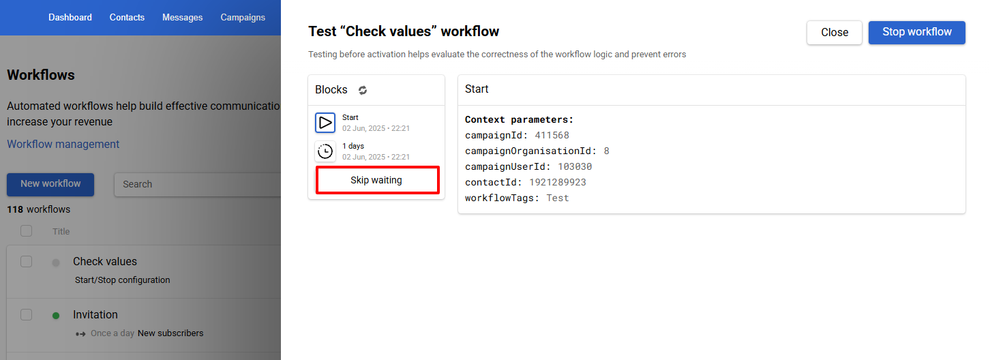Click the refresh icon next to Blocks
Viewport: 990px width, 360px height.
click(363, 90)
